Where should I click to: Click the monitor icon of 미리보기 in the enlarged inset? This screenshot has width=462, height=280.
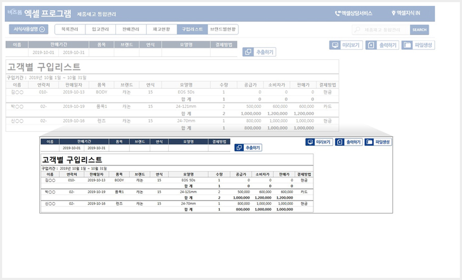click(310, 142)
